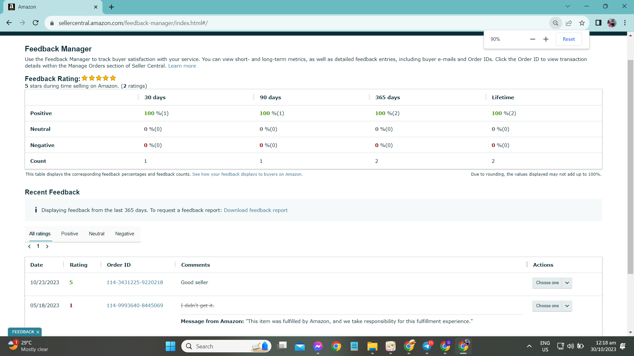The image size is (634, 356).
Task: Click the 'Feedback Manager' page heading
Action: tap(58, 49)
